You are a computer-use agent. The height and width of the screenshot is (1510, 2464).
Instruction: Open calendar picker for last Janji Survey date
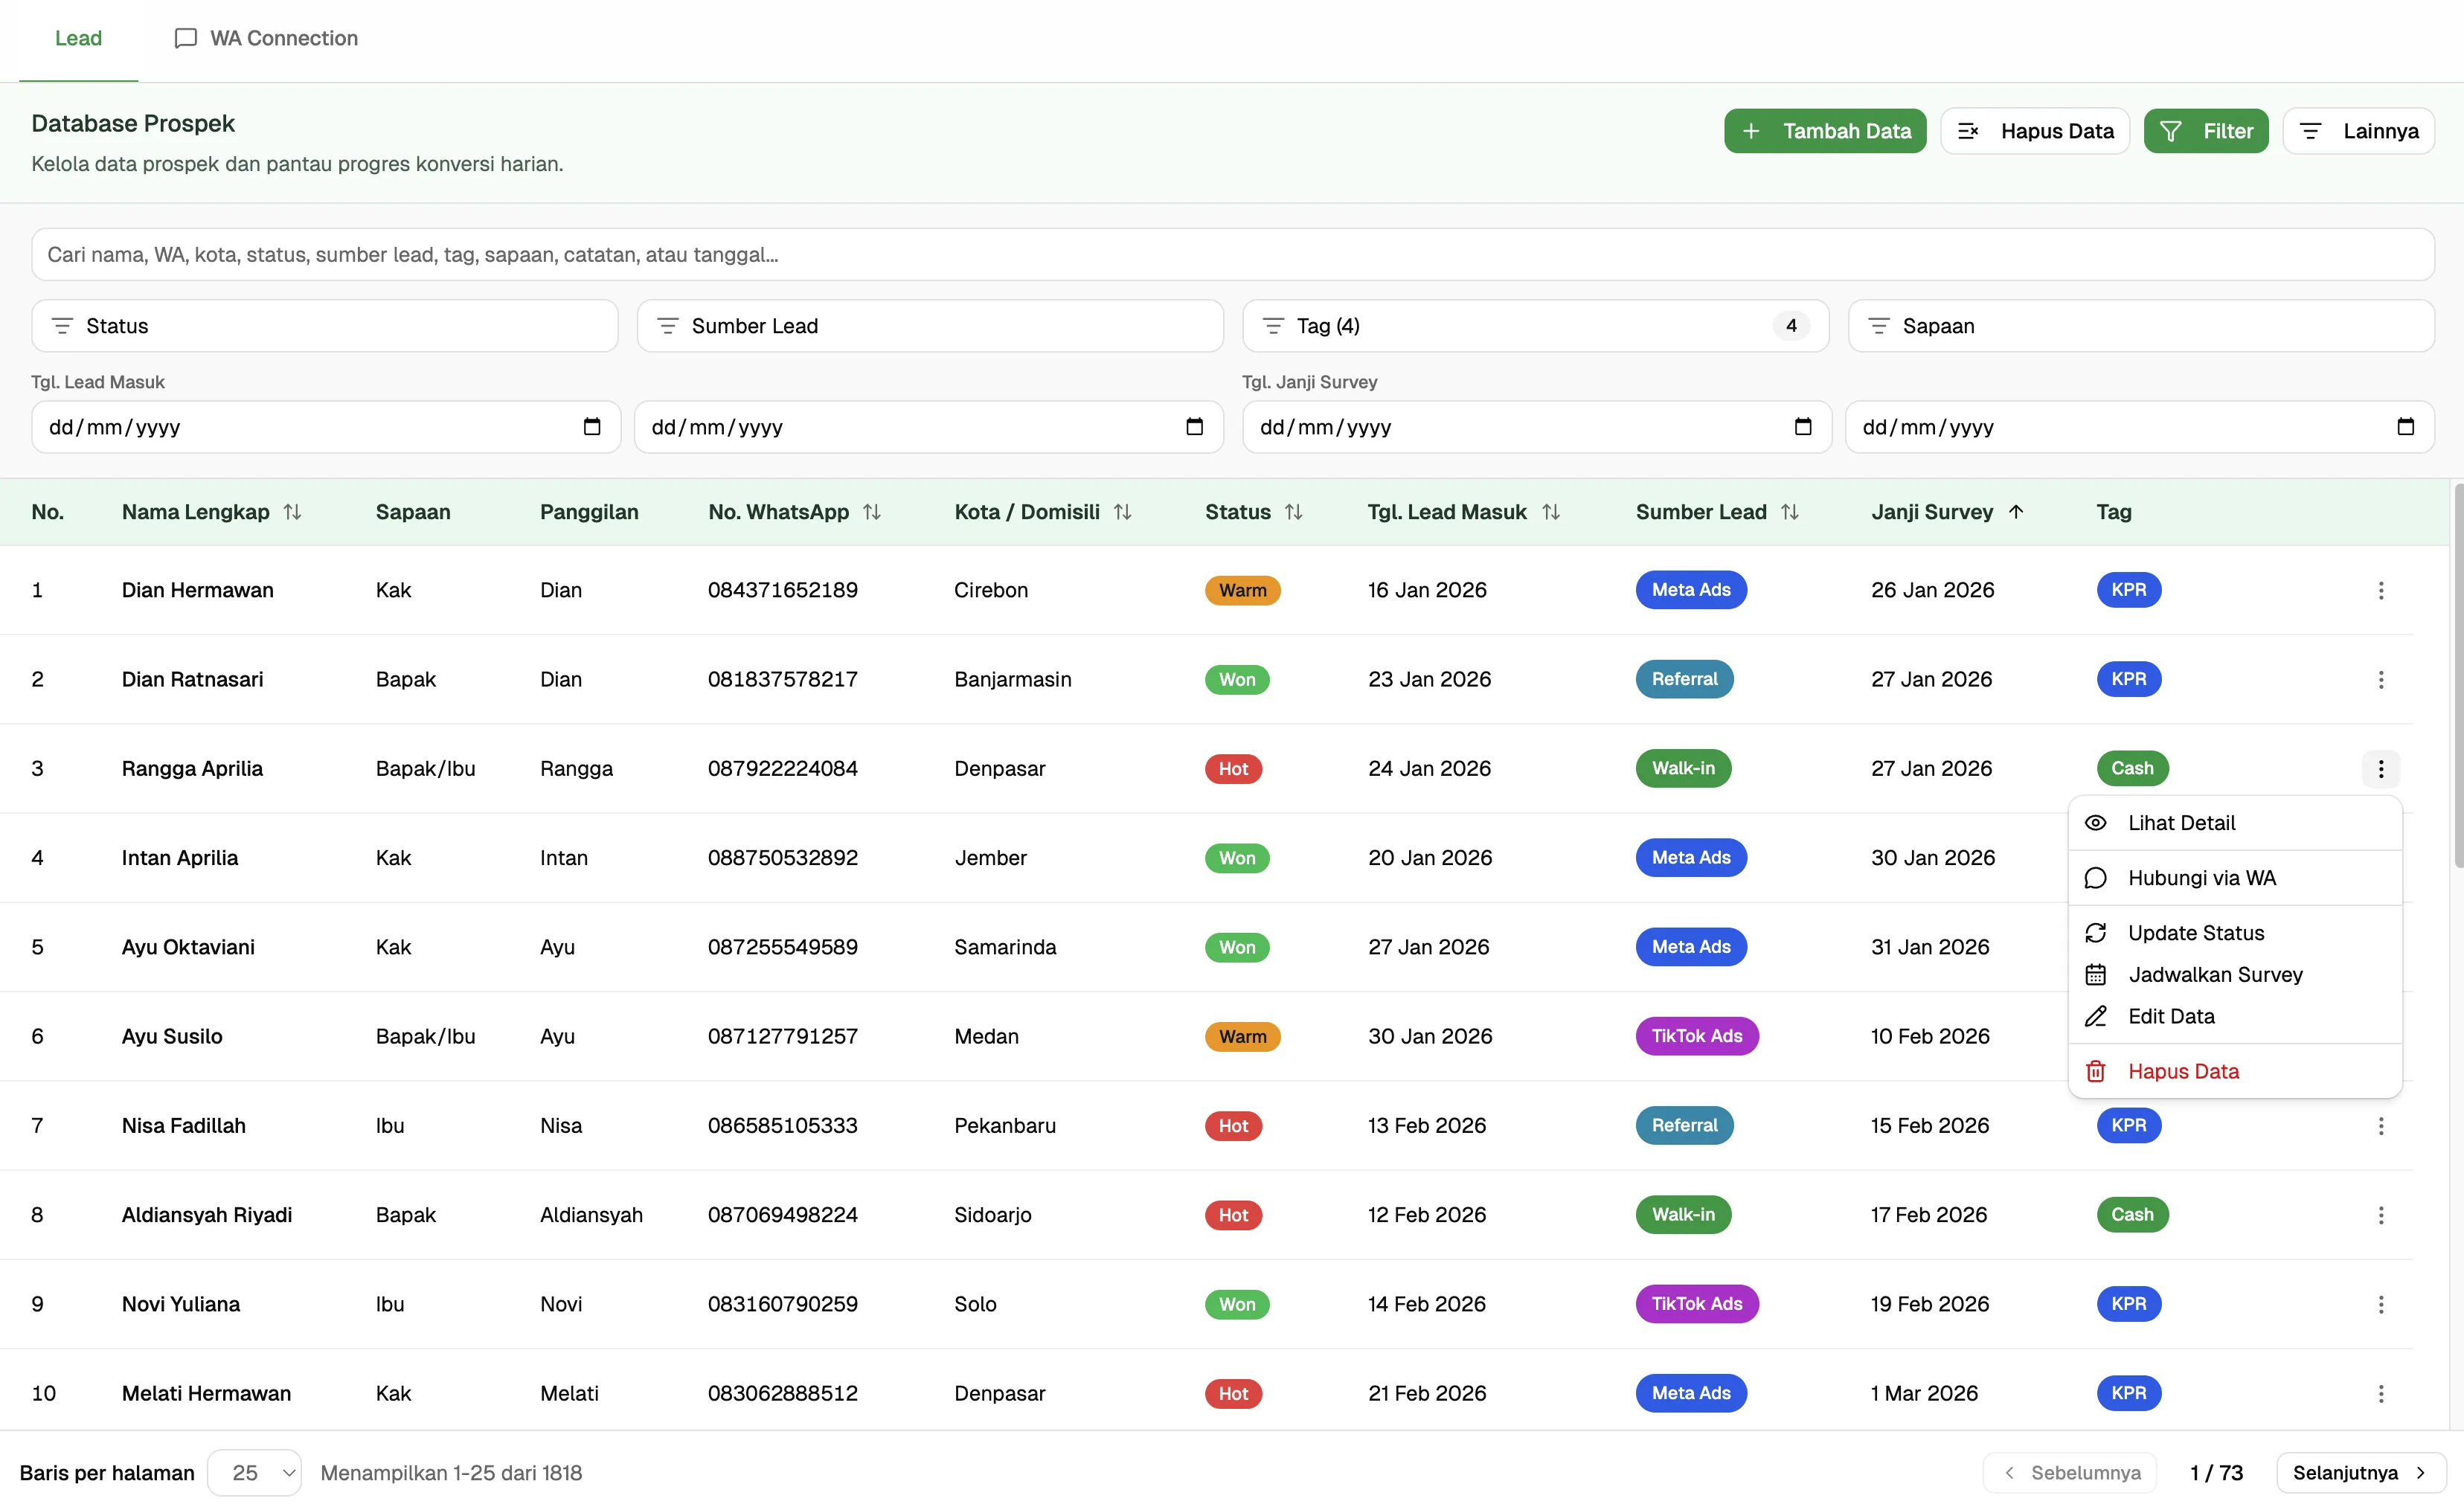pos(2405,427)
